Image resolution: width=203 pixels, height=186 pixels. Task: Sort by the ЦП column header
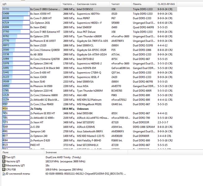tap(31, 4)
